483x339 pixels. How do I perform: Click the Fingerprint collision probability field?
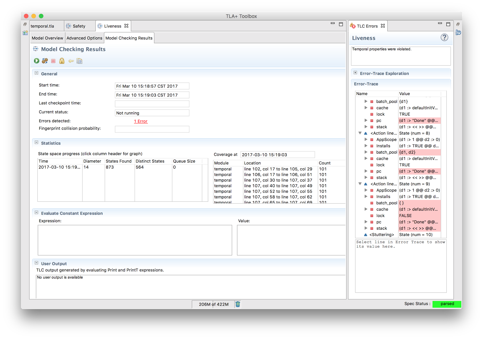(x=152, y=129)
